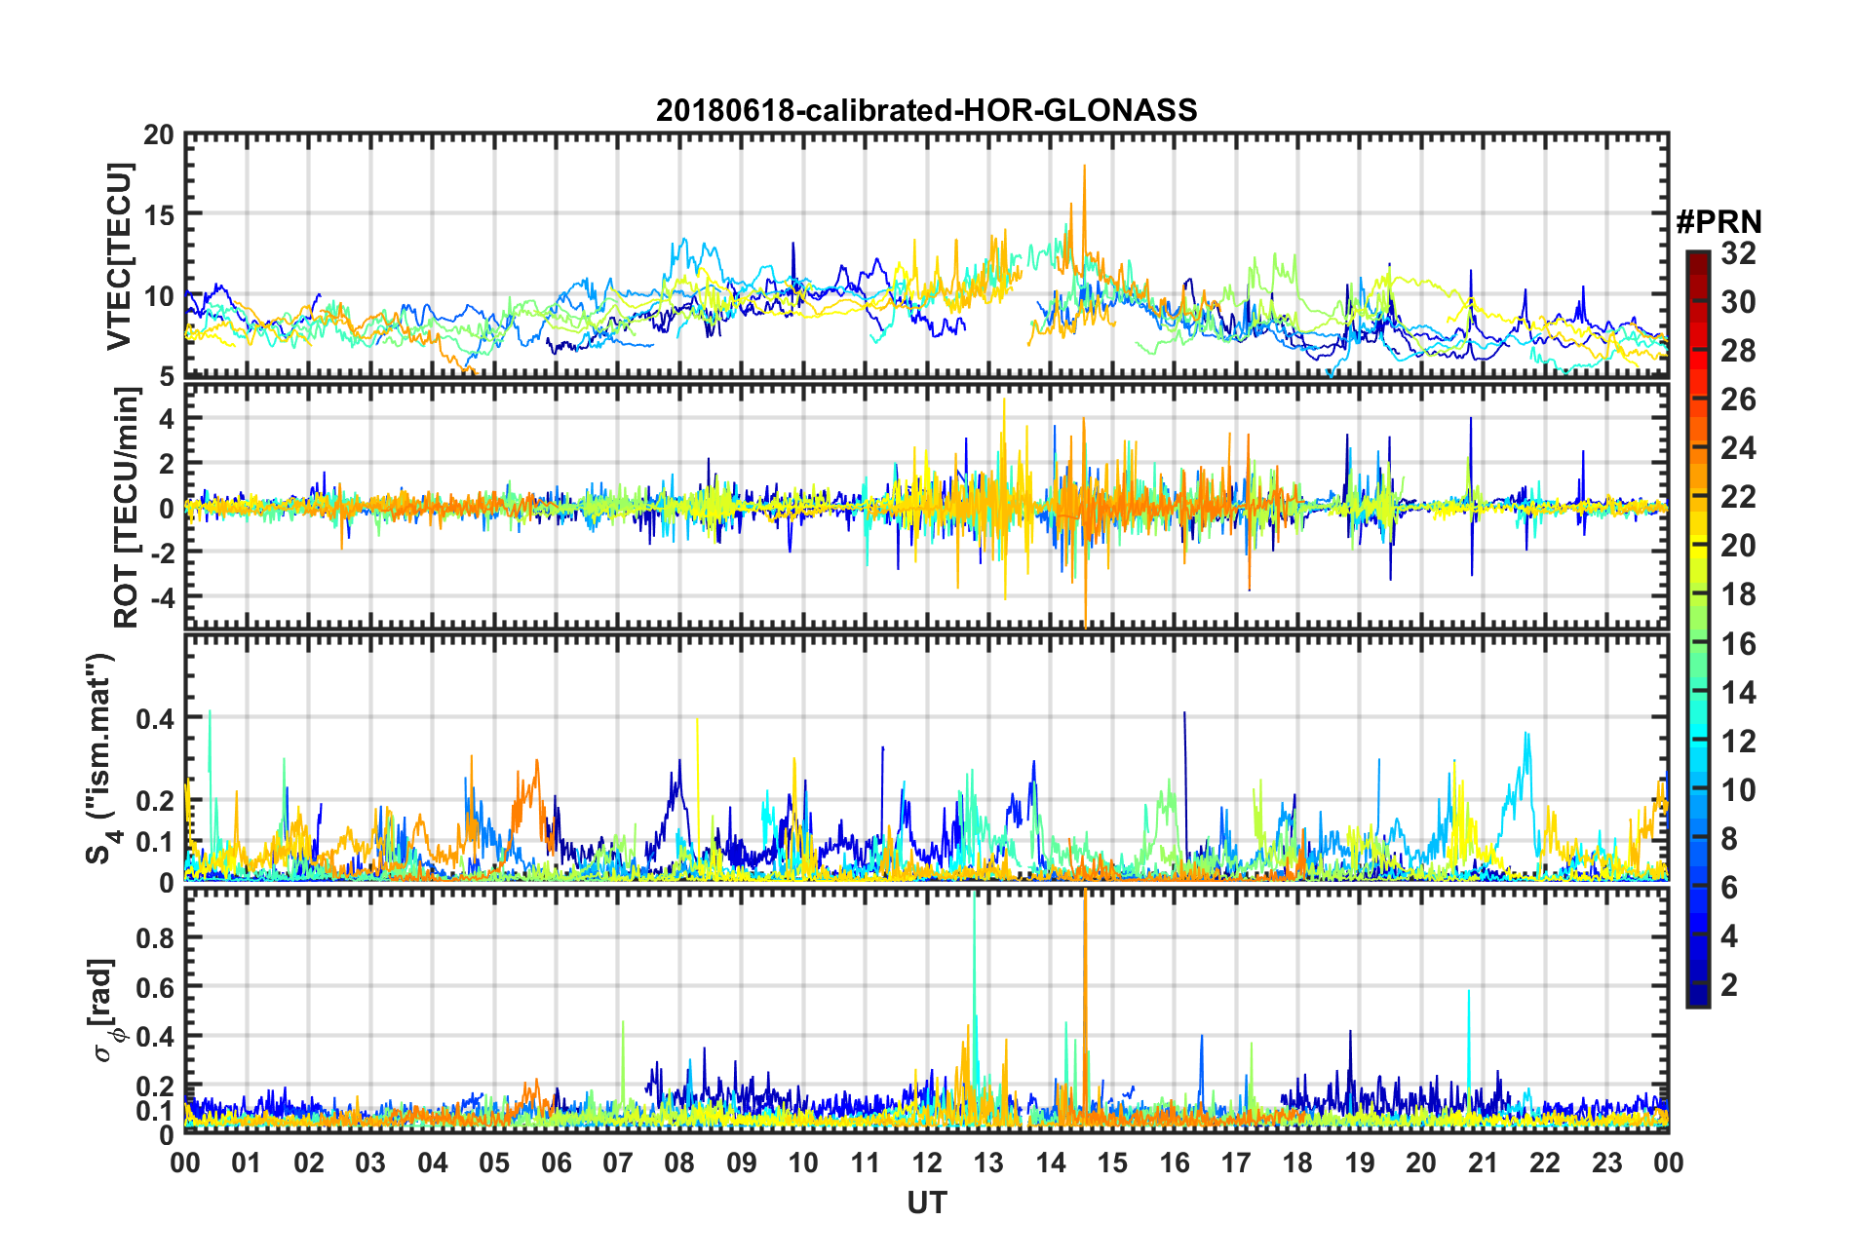
Task: Click S4 axis tick value 0.4
Action: pos(156,719)
